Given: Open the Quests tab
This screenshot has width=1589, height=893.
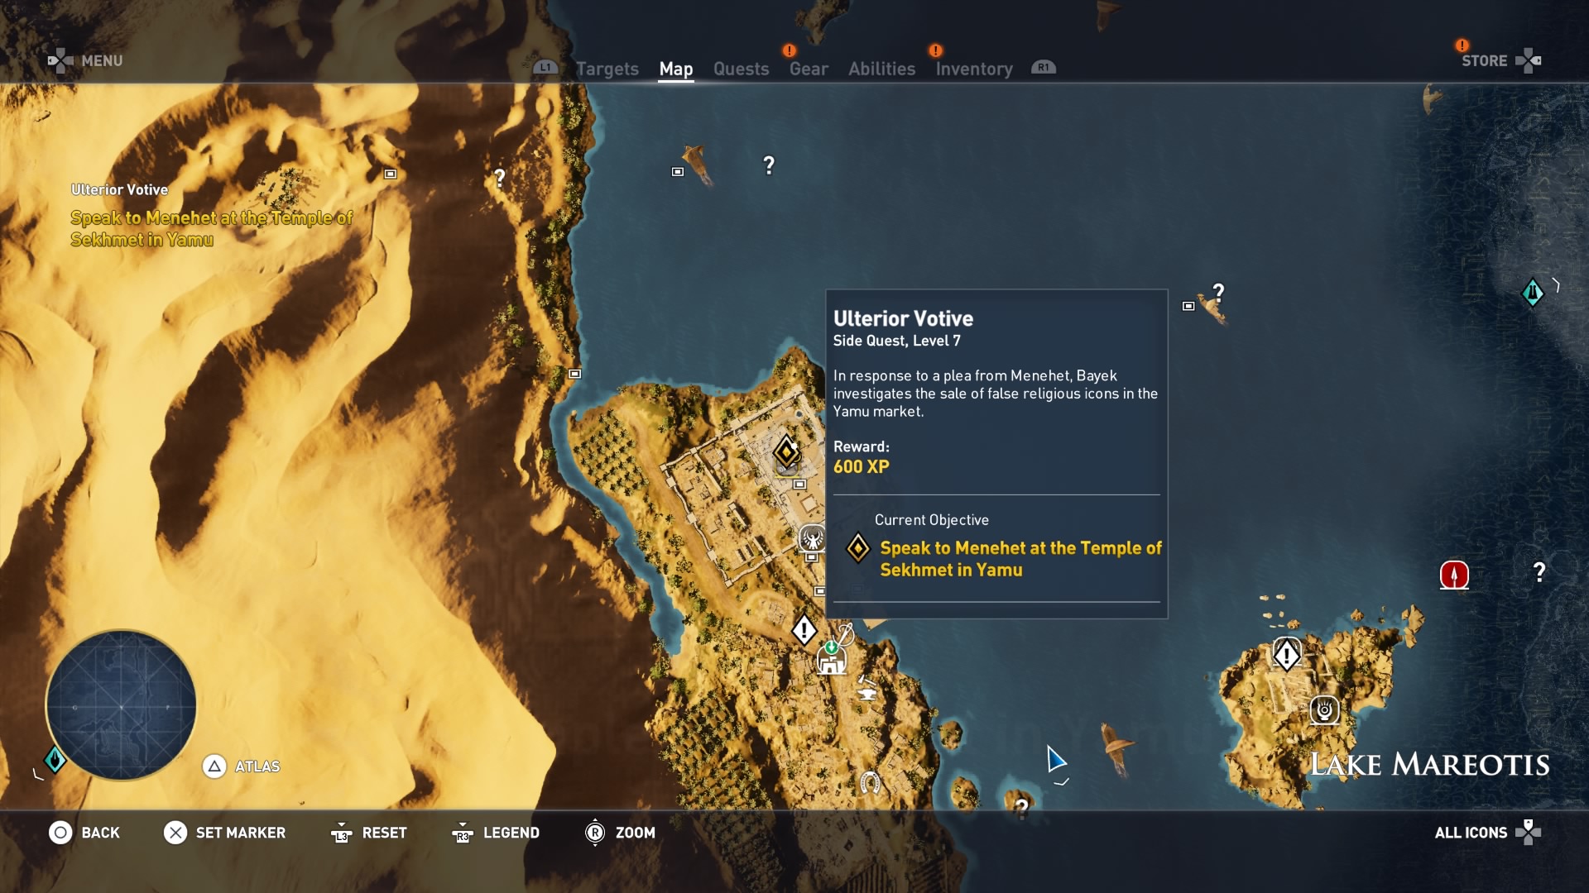Looking at the screenshot, I should click(x=741, y=69).
